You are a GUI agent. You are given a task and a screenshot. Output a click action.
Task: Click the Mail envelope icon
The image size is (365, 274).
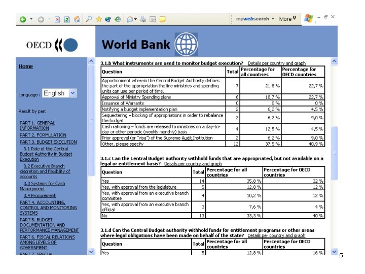(x=130, y=19)
